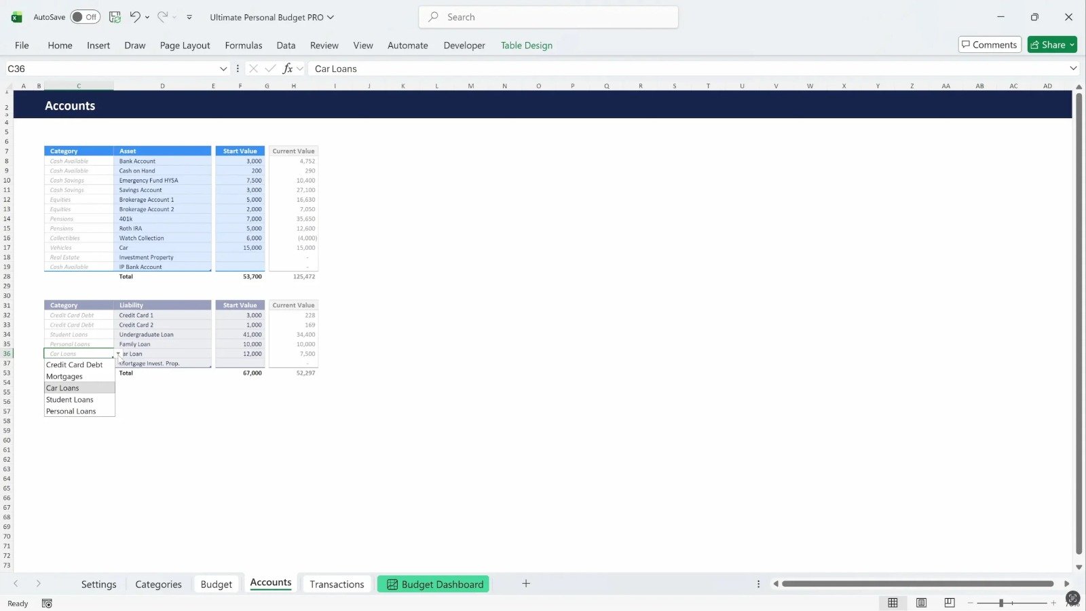This screenshot has width=1086, height=611.
Task: Click Page Break Preview icon
Action: coord(950,603)
